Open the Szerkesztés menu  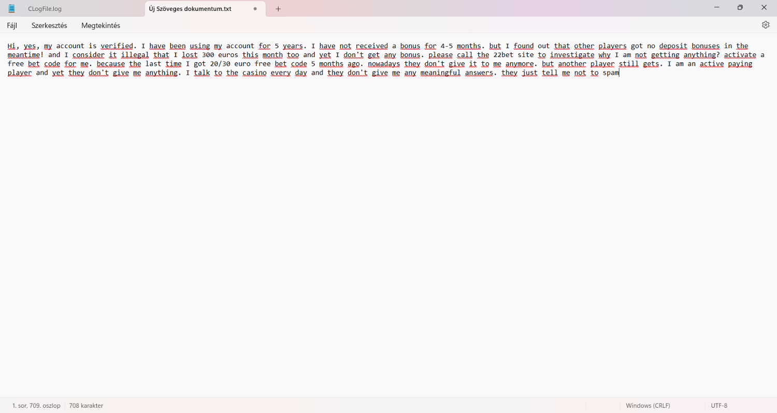[49, 25]
